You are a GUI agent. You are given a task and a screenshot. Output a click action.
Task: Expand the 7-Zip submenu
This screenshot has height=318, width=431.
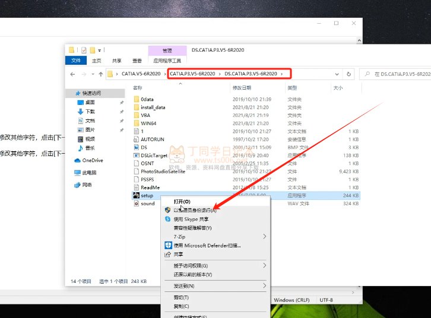pyautogui.click(x=264, y=237)
